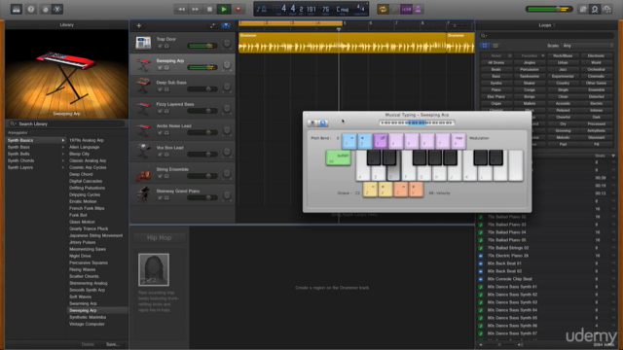Select the Fizzy Layered Bass track icon
Viewport: 623px width, 350px height.
pos(143,108)
